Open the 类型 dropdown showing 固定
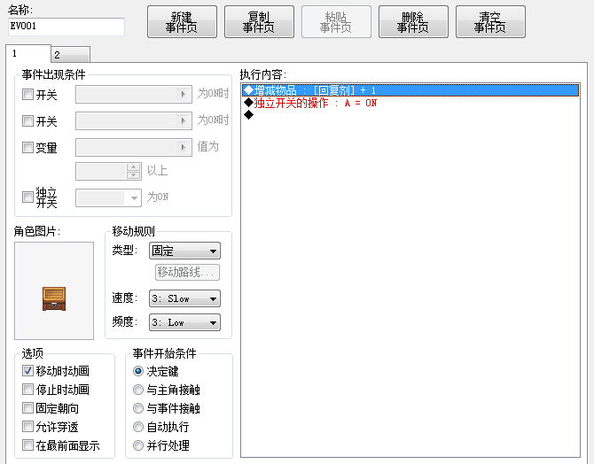Image resolution: width=594 pixels, height=464 pixels. click(185, 251)
